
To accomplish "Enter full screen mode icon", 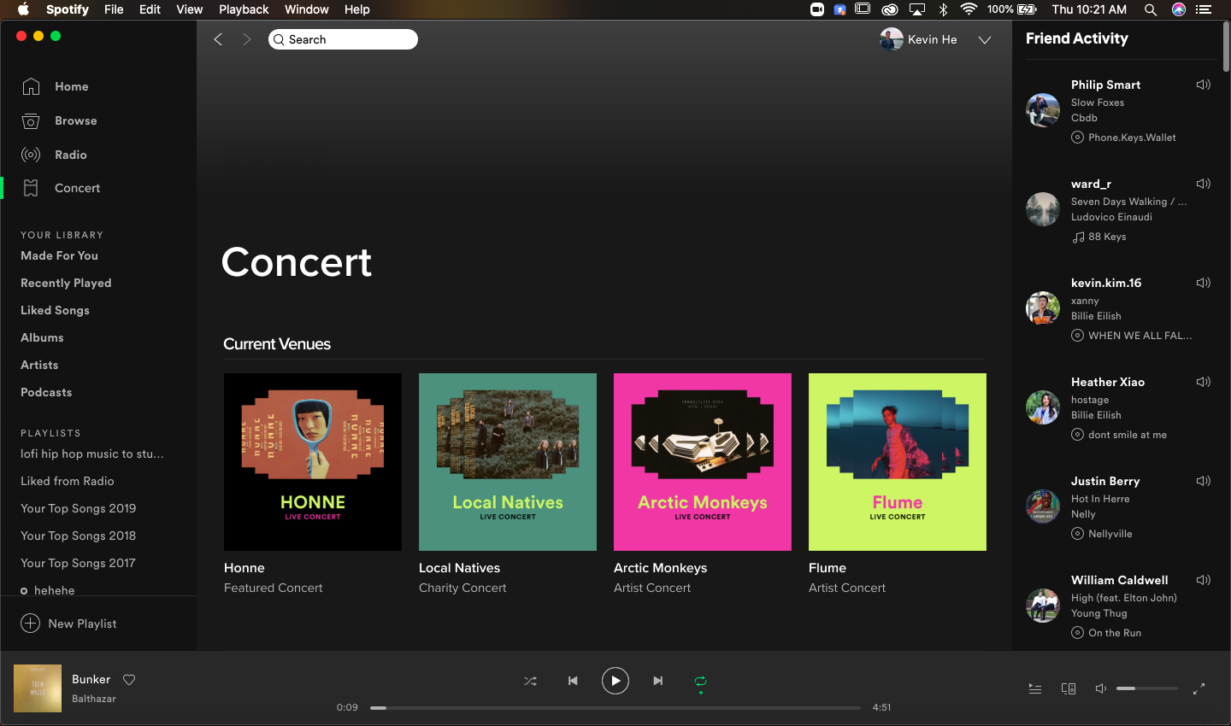I will coord(1199,688).
